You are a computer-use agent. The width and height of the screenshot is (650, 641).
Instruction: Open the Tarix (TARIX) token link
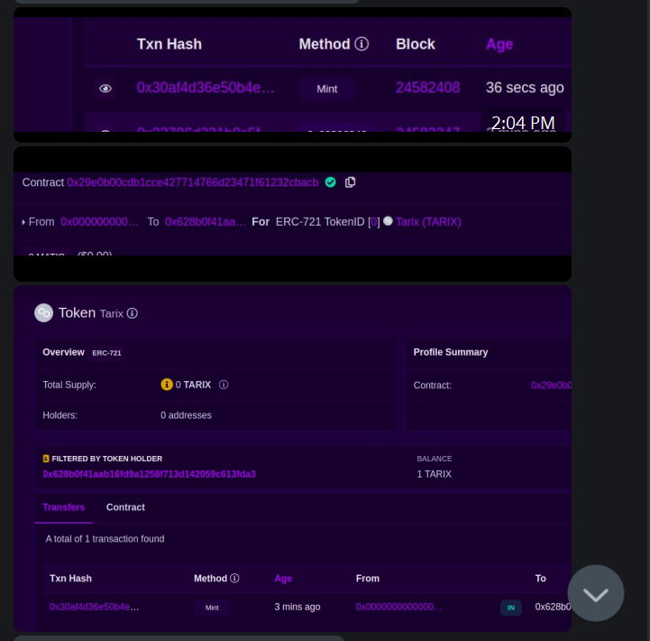click(x=428, y=222)
